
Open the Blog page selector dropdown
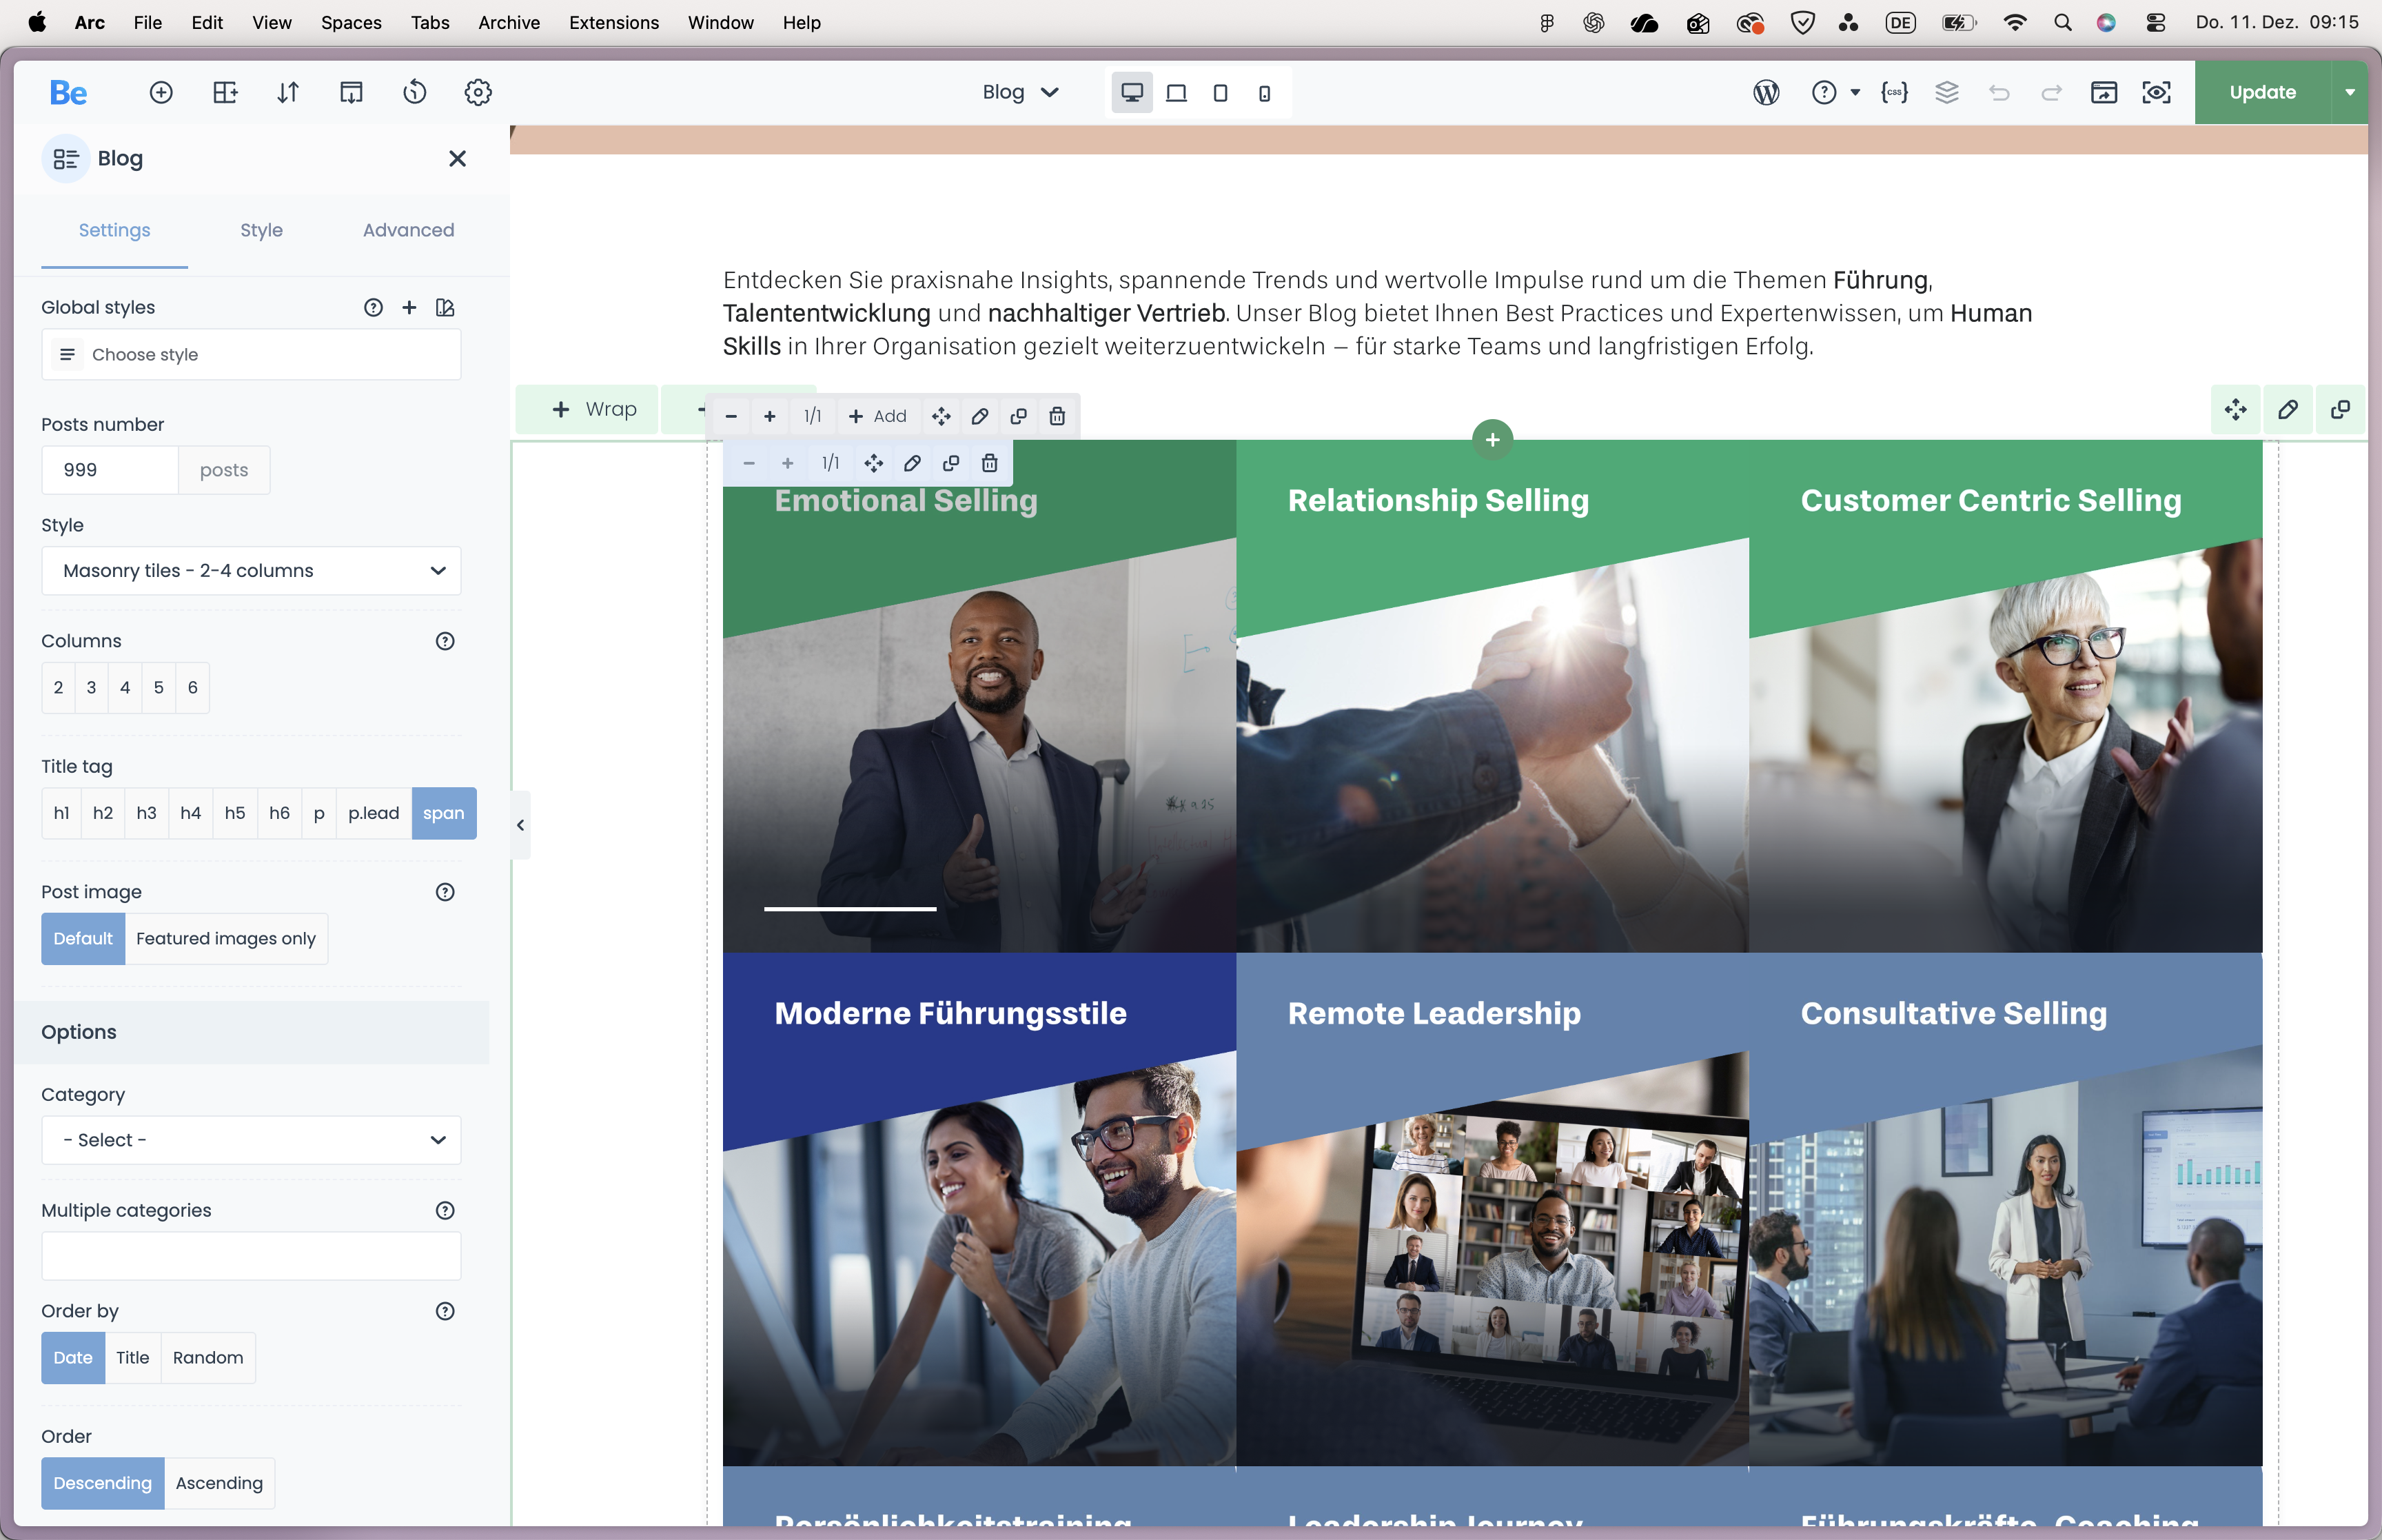pos(1019,92)
